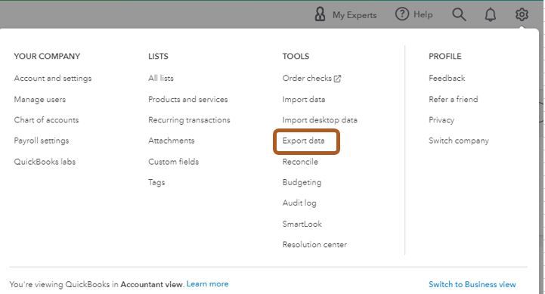Open the My Experts person icon
The height and width of the screenshot is (294, 545).
tap(320, 14)
